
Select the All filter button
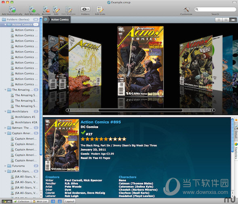7,202
